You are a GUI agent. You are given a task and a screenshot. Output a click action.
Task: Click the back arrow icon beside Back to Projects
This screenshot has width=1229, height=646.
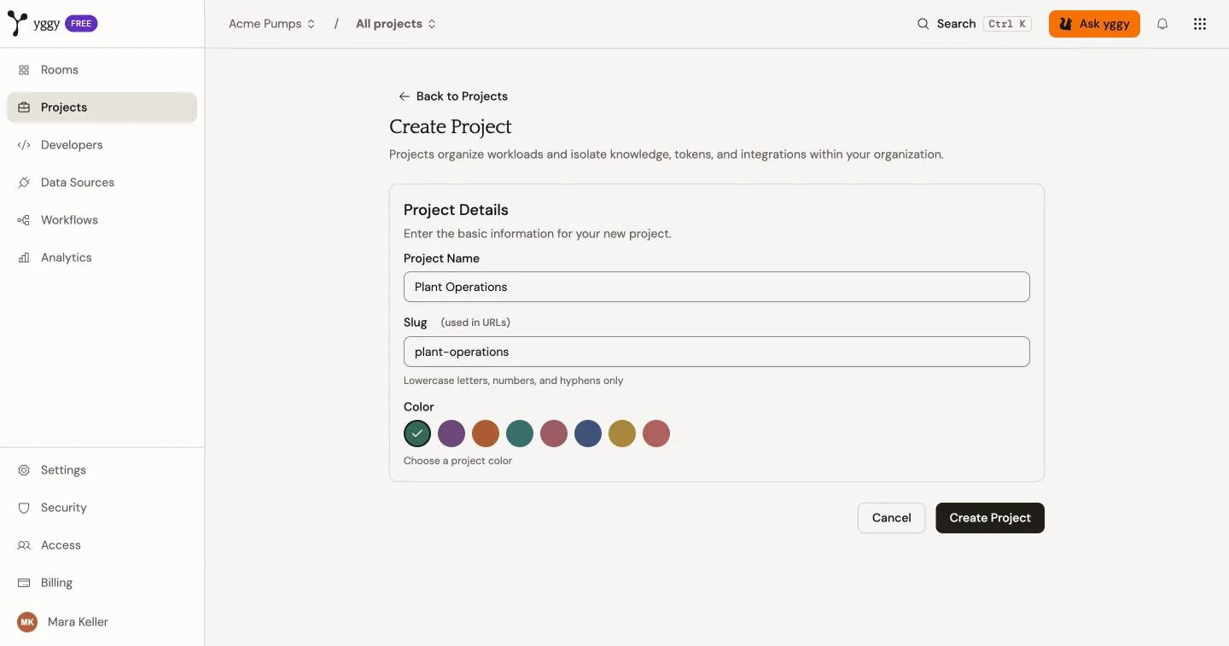point(405,96)
